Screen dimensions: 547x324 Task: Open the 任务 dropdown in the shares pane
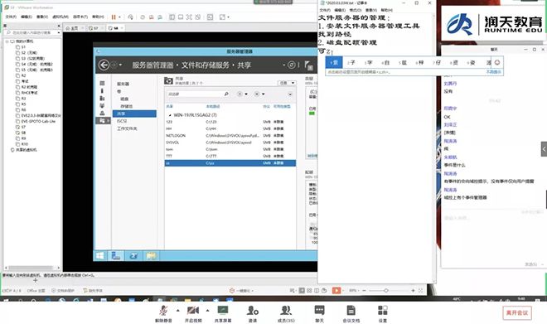(287, 83)
